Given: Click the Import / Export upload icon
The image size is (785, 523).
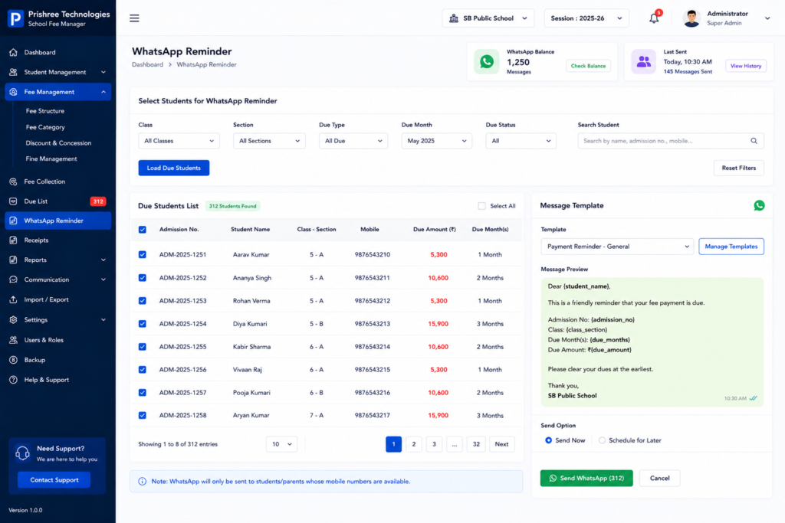Looking at the screenshot, I should click(14, 299).
